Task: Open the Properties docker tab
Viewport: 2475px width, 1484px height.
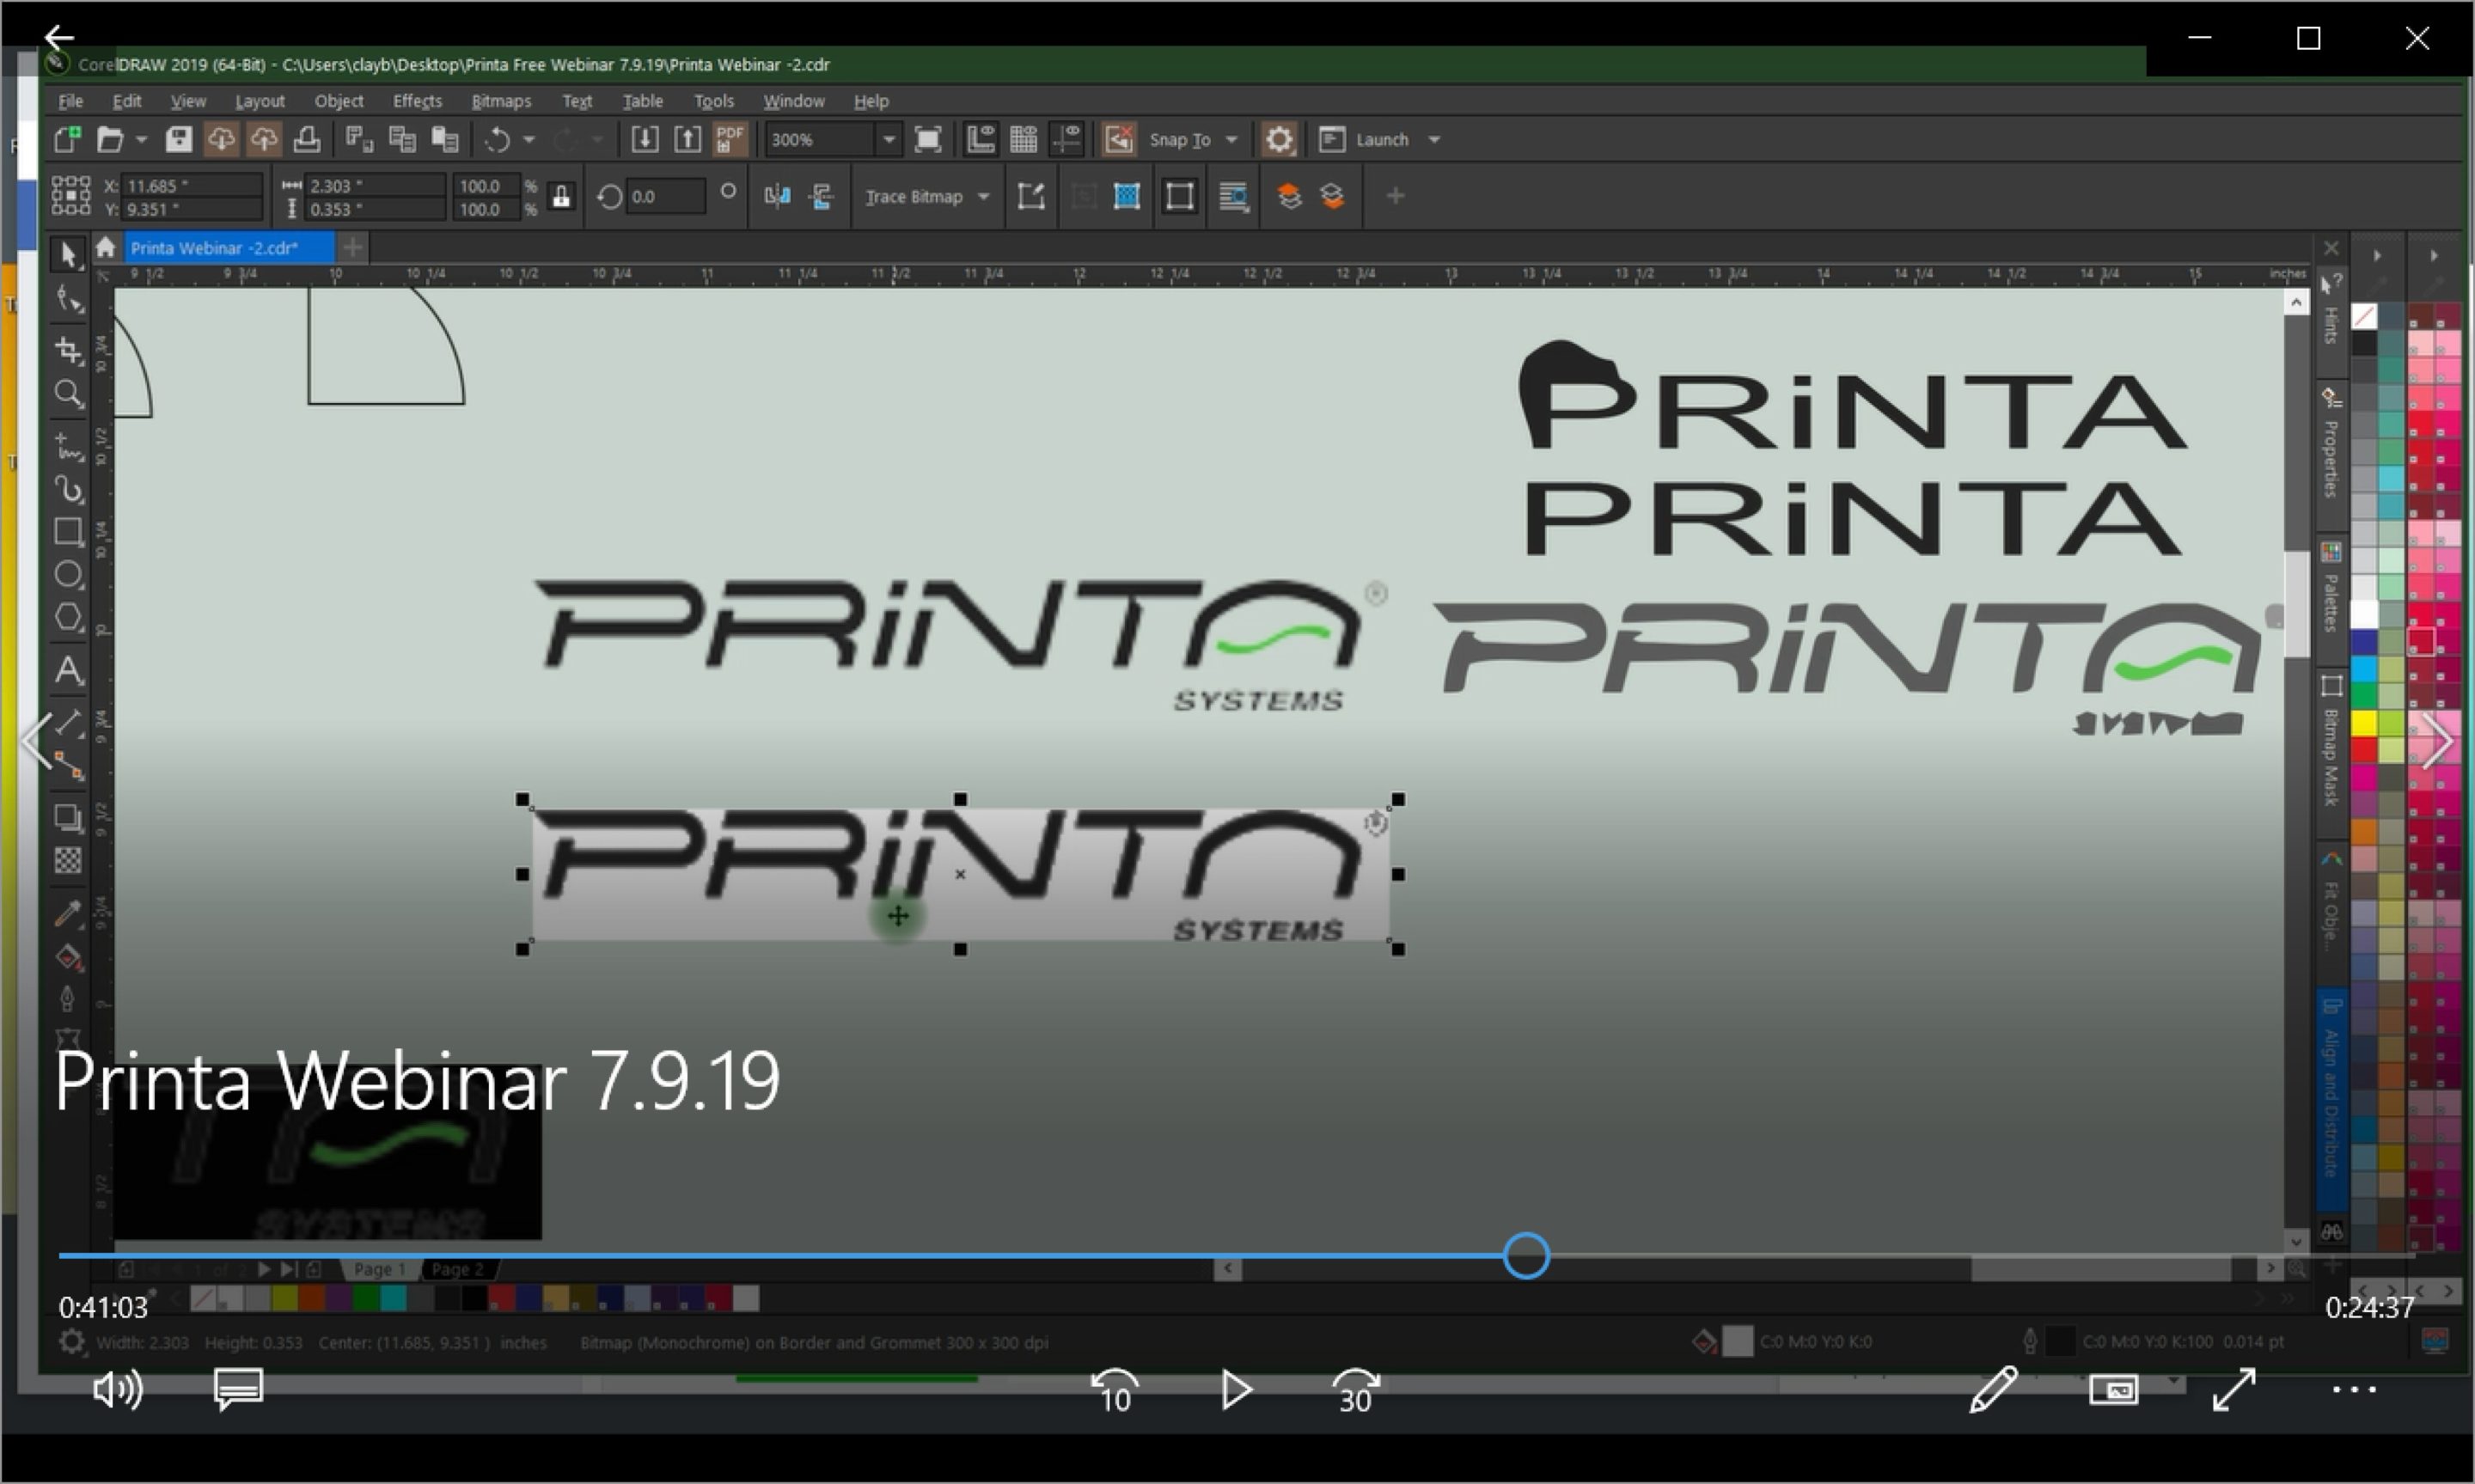Action: point(2330,445)
